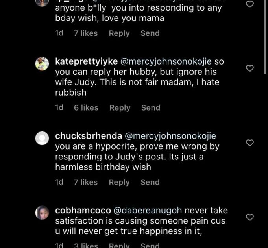This screenshot has width=268, height=248.
Task: Open kateprettyiyke's profile picture
Action: (42, 63)
